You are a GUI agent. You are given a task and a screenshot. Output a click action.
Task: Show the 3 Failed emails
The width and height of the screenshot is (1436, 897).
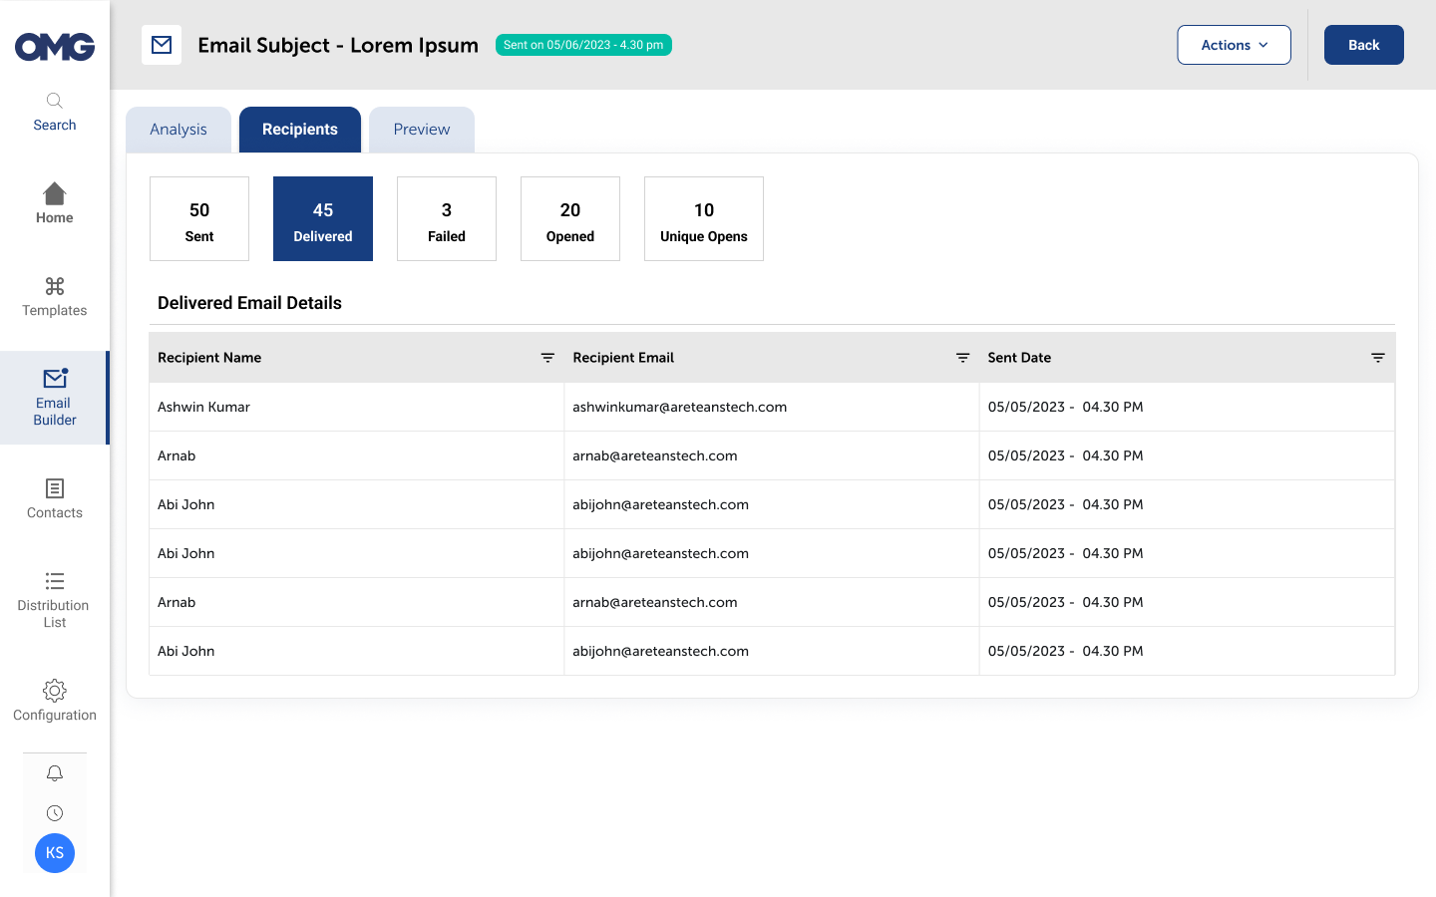[x=447, y=219]
